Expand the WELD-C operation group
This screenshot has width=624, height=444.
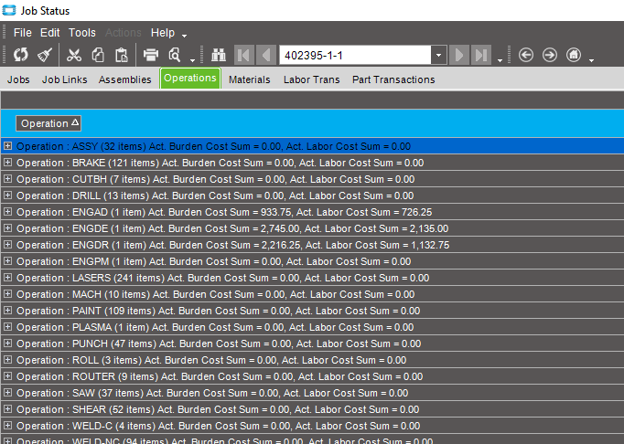tap(7, 426)
